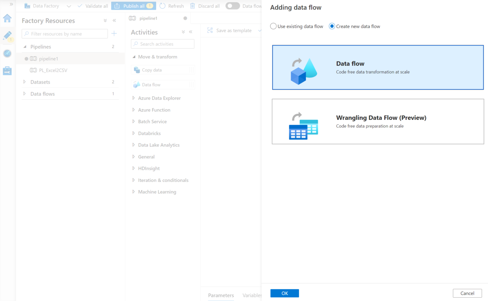Click the Save as template icon
This screenshot has width=488, height=301.
click(210, 30)
